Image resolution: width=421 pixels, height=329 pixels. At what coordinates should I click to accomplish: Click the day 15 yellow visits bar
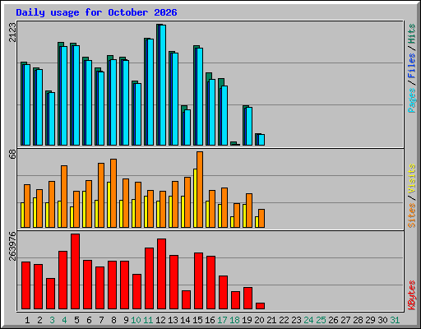pyautogui.click(x=195, y=198)
